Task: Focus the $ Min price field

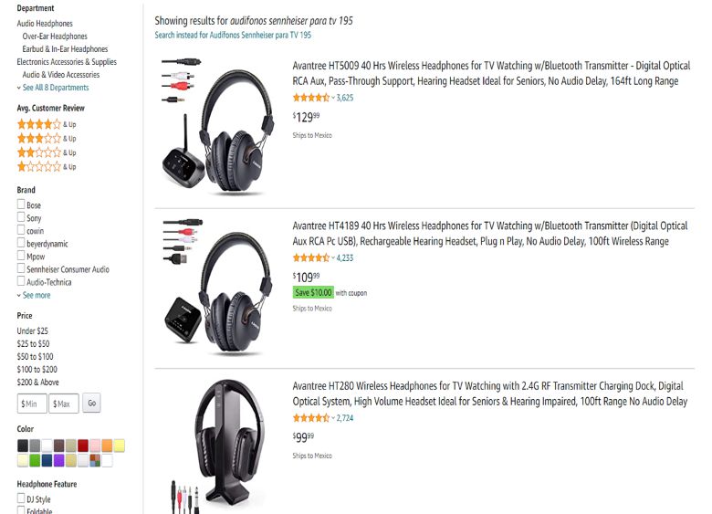Action: [31, 404]
